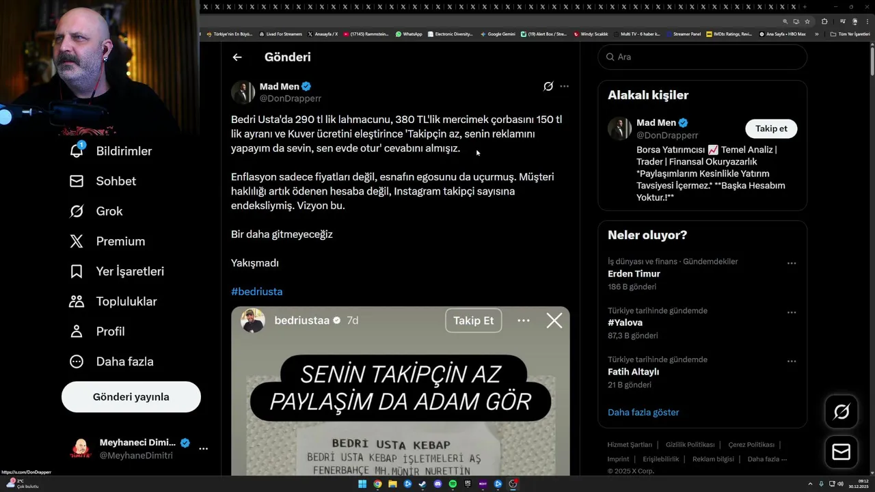Open Steam from the taskbar
The image size is (875, 492).
pos(422,484)
